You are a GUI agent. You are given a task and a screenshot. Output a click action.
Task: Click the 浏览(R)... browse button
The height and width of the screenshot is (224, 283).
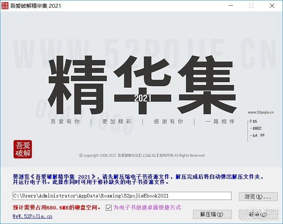[258, 196]
